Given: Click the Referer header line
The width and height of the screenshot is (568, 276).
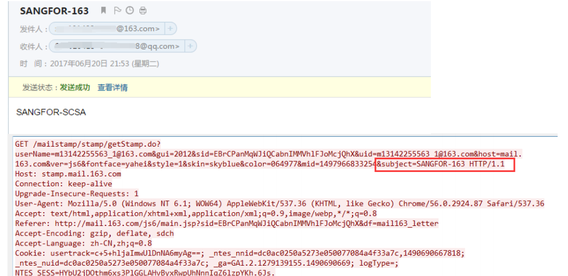Looking at the screenshot, I should click(x=226, y=224).
